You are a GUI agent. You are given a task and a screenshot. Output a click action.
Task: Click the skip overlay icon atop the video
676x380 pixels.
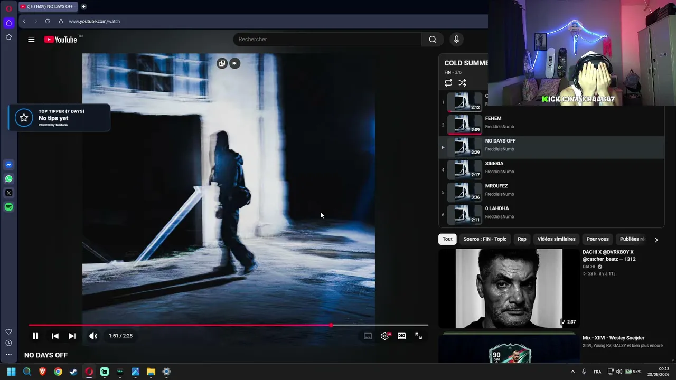tap(234, 63)
